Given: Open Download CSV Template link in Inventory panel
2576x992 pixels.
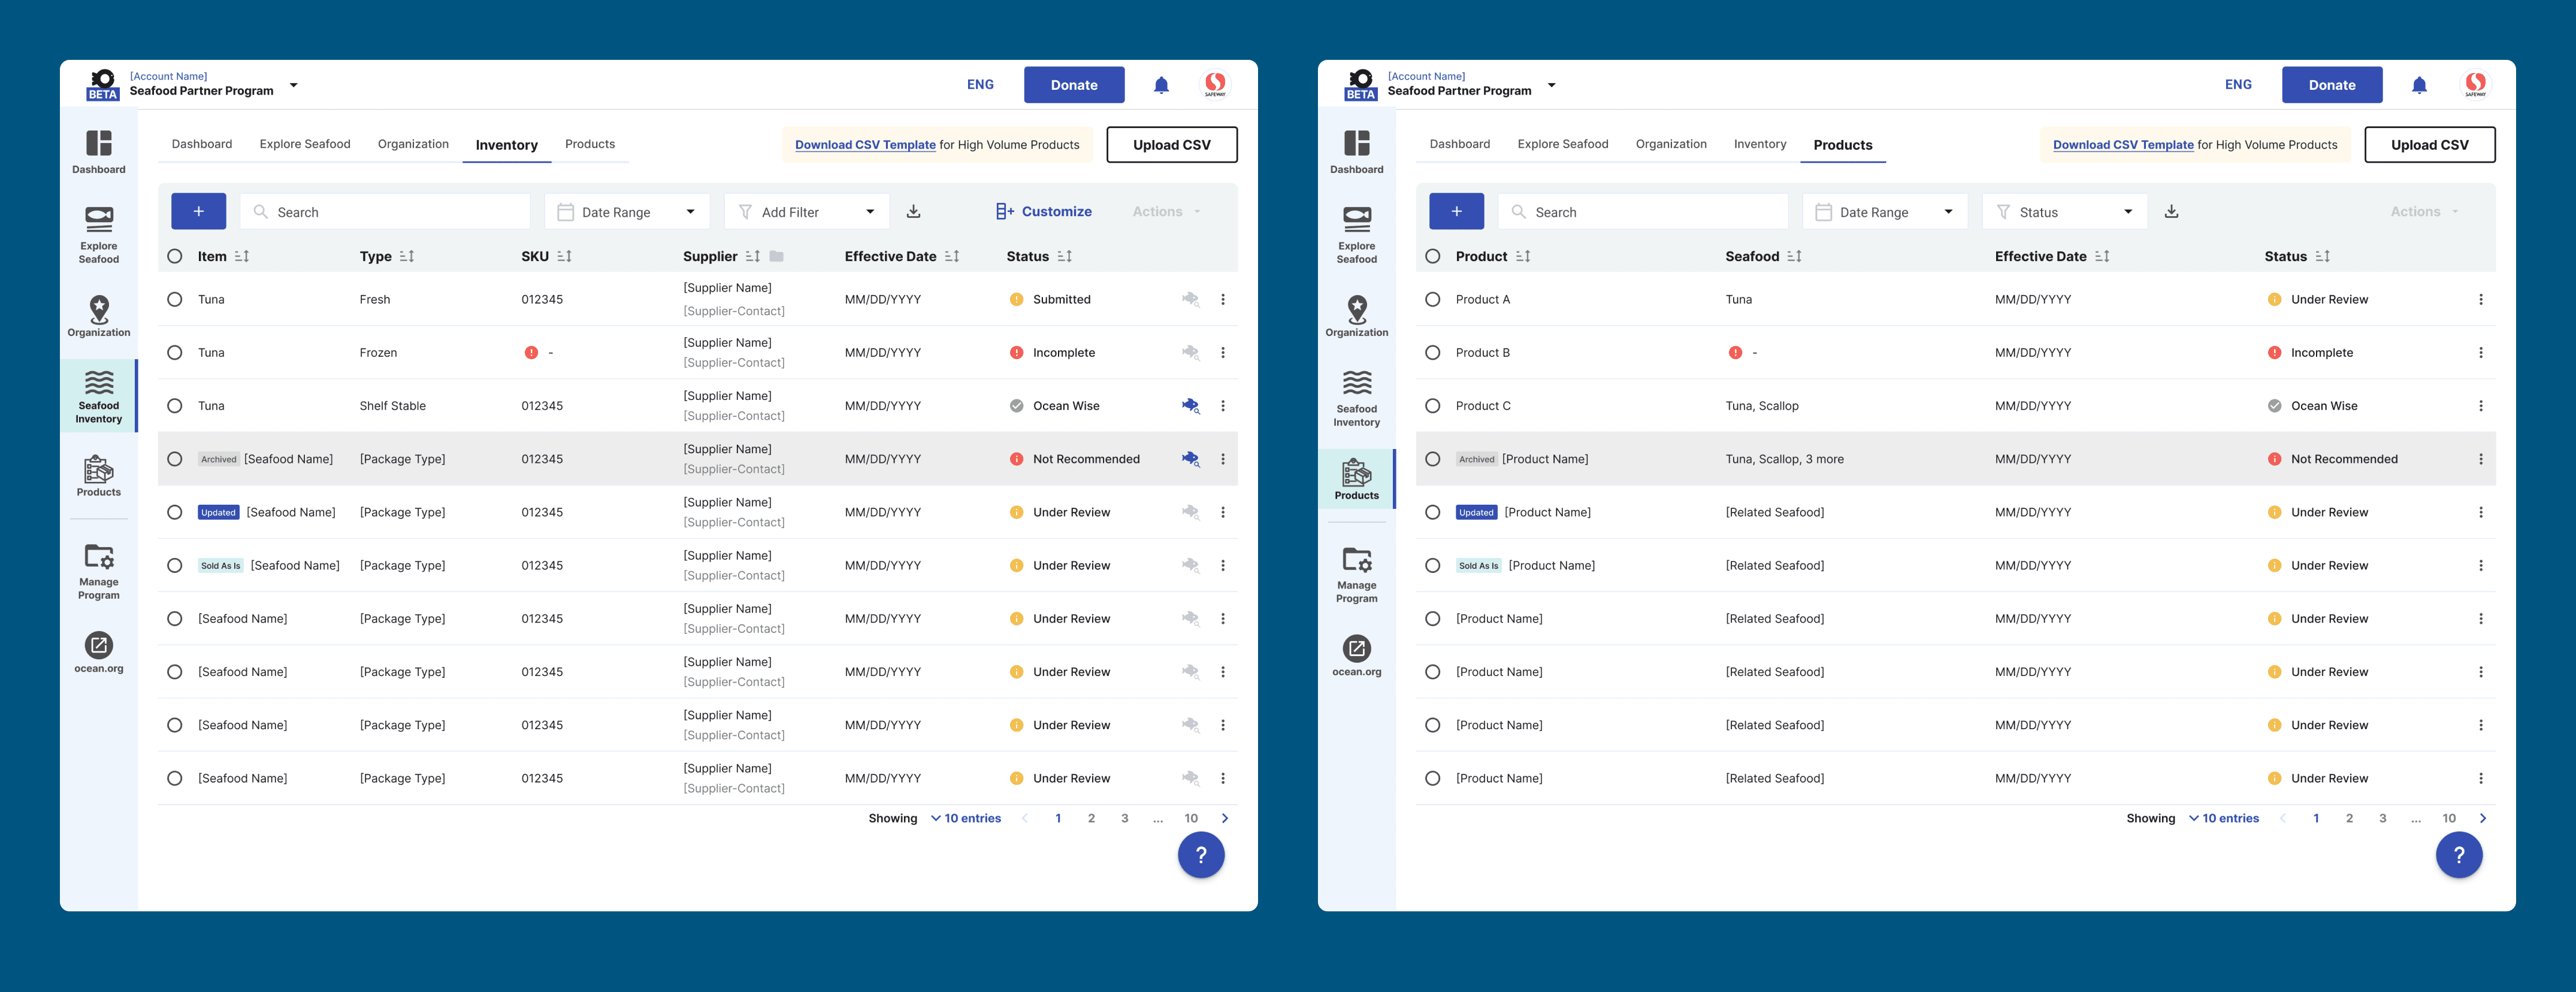Looking at the screenshot, I should 865,145.
